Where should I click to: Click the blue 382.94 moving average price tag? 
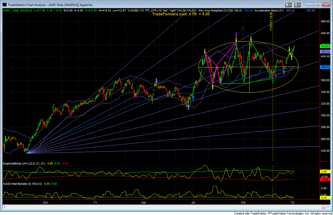tap(325, 67)
